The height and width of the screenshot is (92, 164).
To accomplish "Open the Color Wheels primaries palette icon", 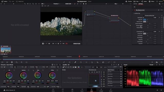I will tap(12, 62).
